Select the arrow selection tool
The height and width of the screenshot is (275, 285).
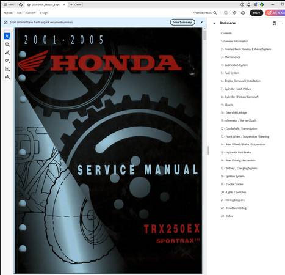tap(7, 36)
